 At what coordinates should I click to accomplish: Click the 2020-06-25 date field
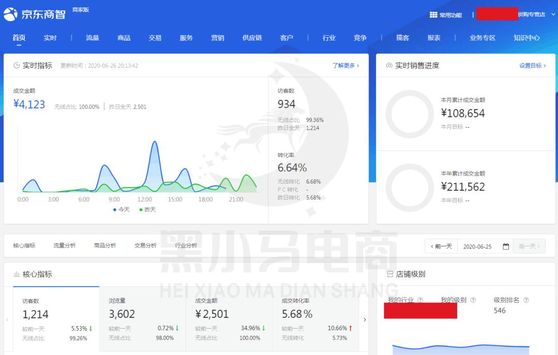click(x=478, y=246)
